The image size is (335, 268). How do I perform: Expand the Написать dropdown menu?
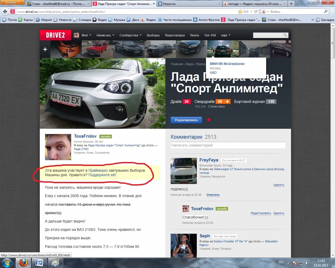coord(105,35)
